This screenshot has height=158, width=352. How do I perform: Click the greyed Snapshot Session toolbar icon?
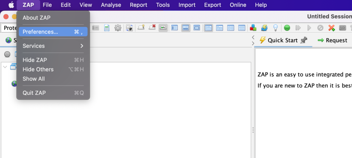pyautogui.click(x=96, y=28)
